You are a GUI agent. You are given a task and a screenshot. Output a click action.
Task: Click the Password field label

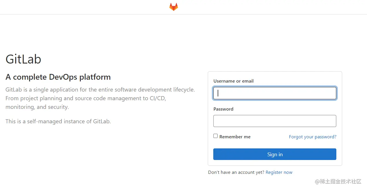223,109
